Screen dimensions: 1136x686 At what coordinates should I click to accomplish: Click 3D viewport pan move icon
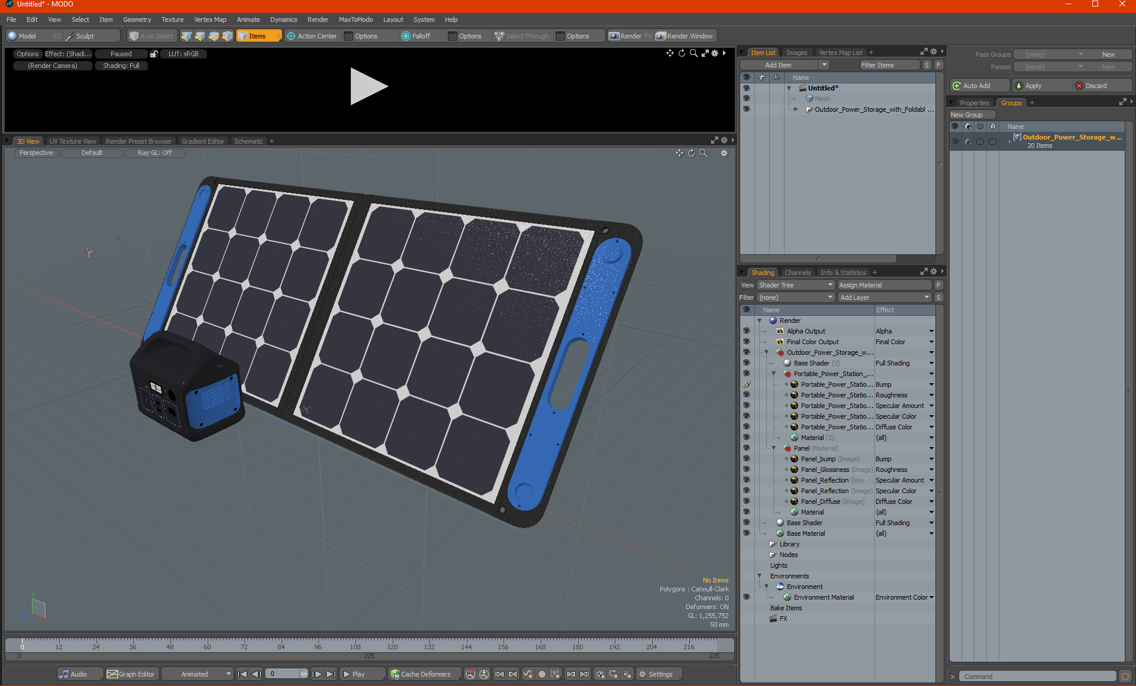click(x=679, y=153)
